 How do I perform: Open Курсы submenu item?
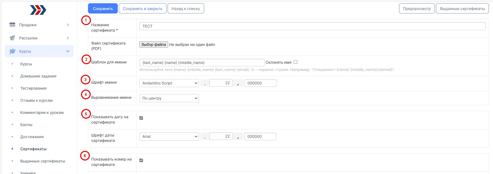click(x=26, y=64)
